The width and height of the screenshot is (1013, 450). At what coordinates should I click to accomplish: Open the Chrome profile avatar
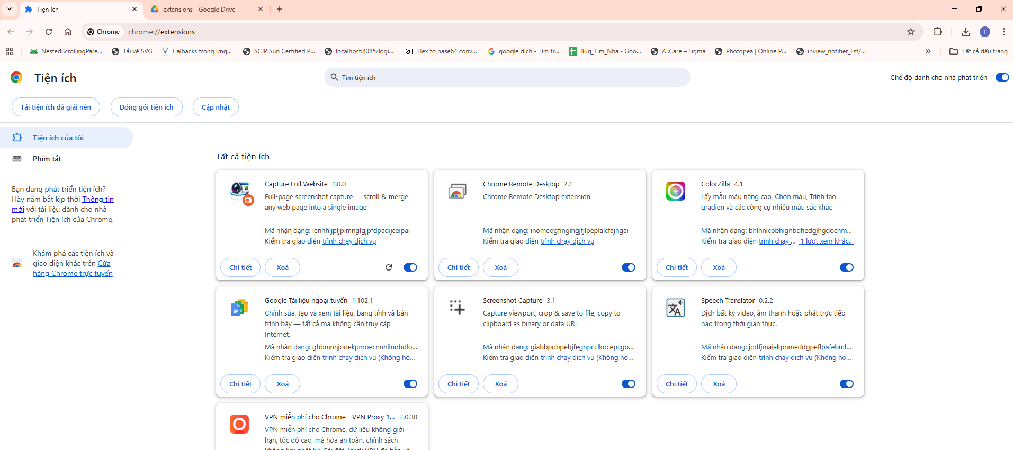tap(985, 32)
